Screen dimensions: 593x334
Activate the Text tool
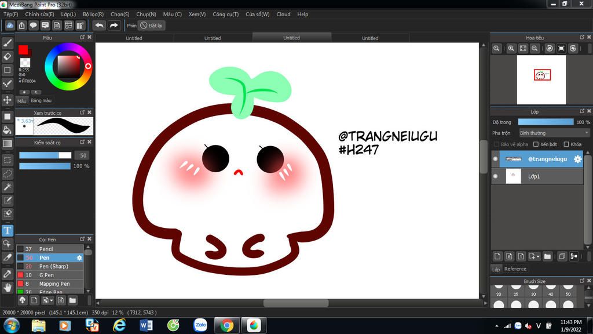point(7,230)
